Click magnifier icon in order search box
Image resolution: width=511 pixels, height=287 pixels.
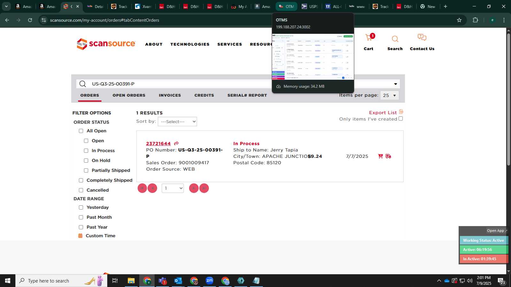pos(83,84)
